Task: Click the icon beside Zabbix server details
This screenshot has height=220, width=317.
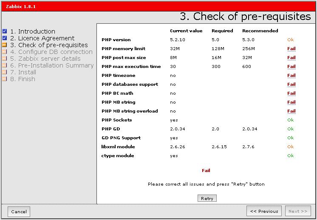Action: pos(5,59)
